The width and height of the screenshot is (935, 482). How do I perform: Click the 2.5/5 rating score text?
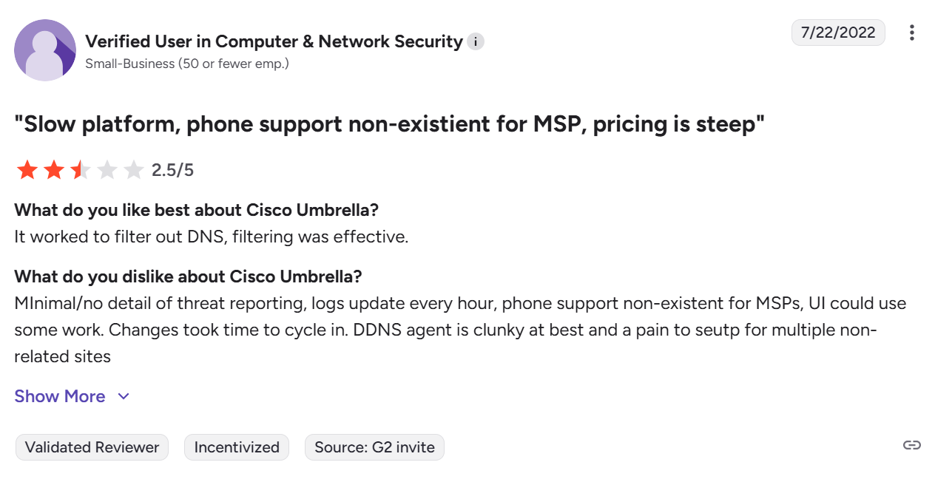172,171
